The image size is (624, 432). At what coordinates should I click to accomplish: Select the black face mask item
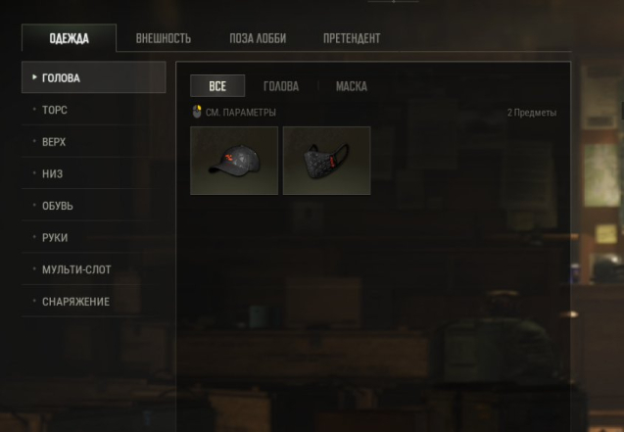tap(326, 161)
